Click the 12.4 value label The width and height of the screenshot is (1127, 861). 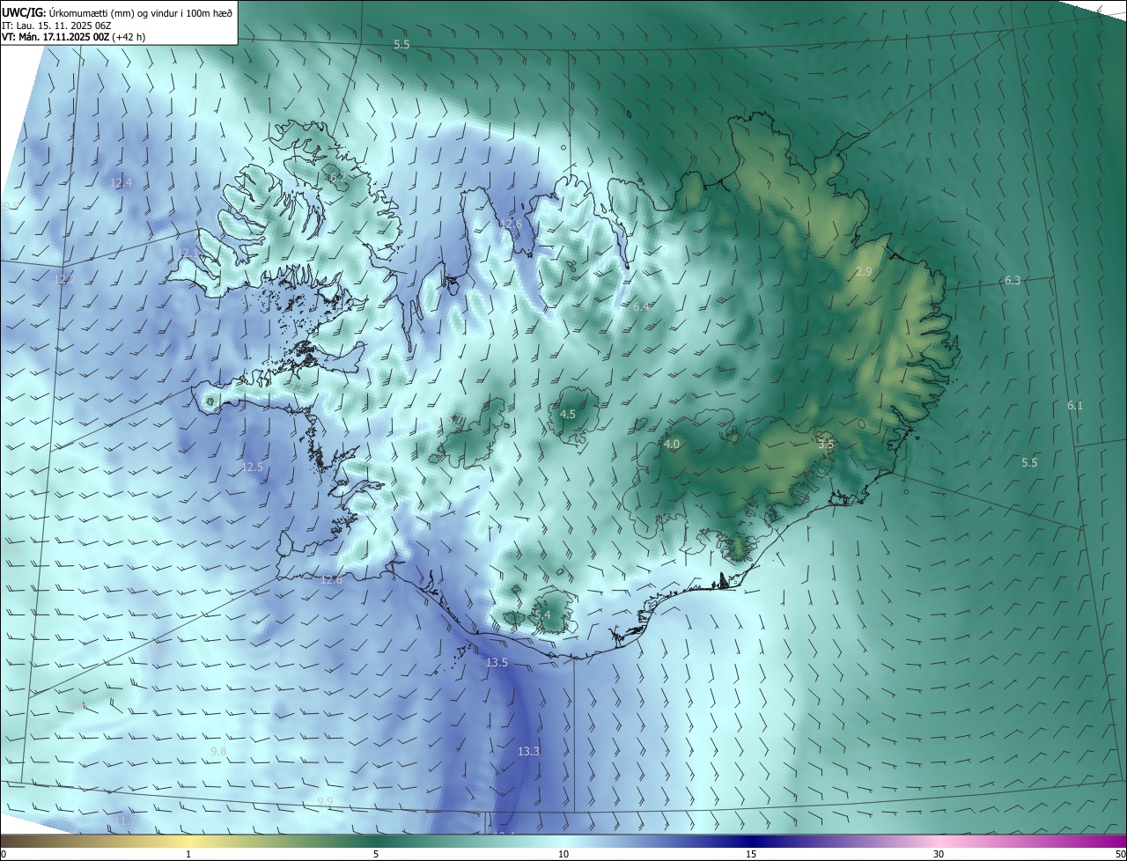point(122,183)
